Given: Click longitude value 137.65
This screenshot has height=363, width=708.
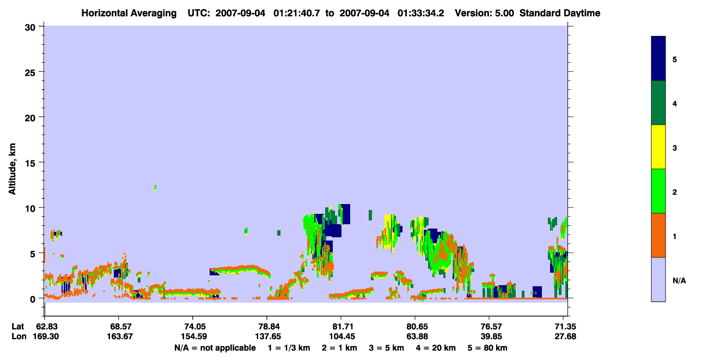Looking at the screenshot, I should pyautogui.click(x=267, y=336).
